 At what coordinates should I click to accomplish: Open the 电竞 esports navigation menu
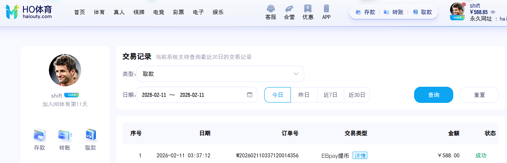pyautogui.click(x=159, y=12)
